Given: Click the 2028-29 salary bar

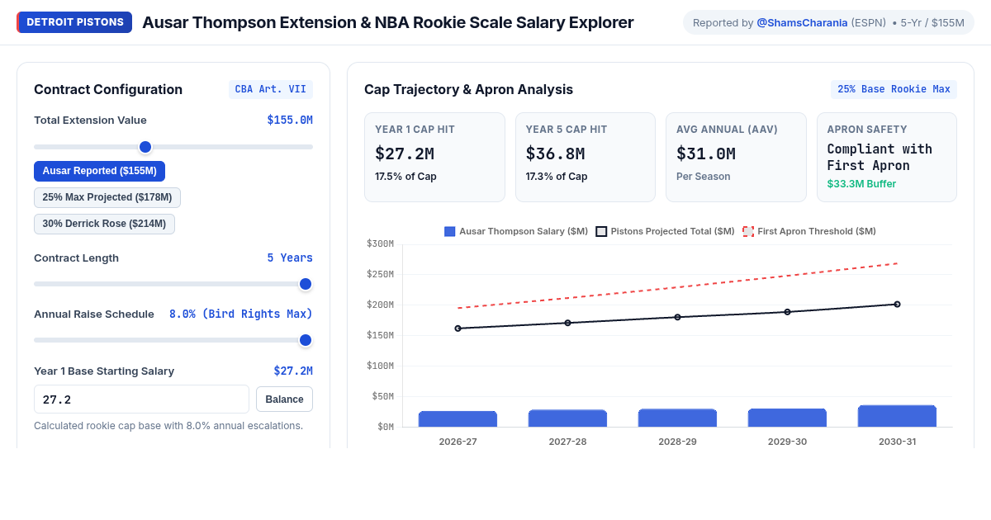Looking at the screenshot, I should coord(677,418).
